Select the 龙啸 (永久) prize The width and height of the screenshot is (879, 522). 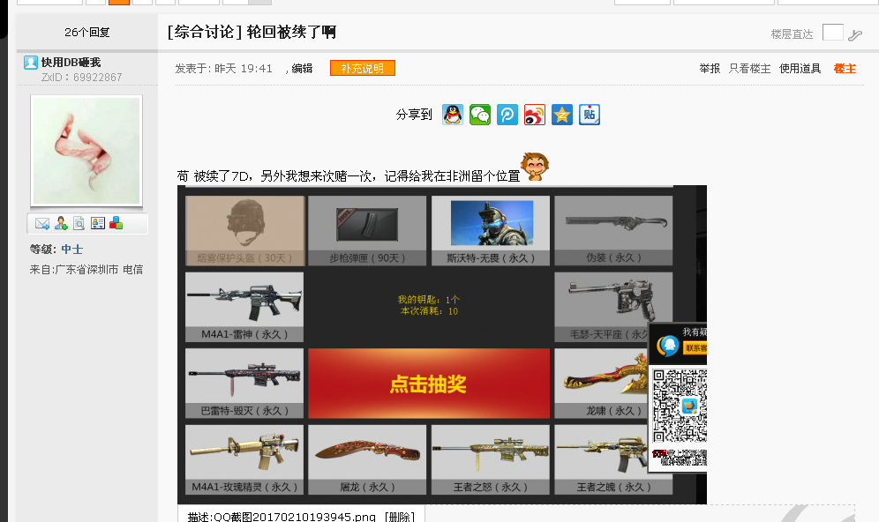(x=602, y=383)
